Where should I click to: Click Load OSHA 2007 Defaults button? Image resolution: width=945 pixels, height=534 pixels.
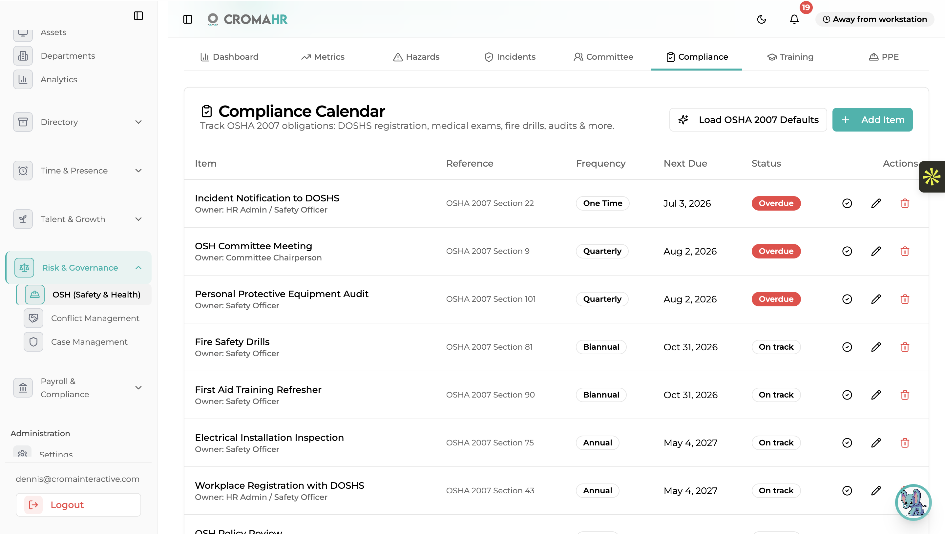point(748,120)
